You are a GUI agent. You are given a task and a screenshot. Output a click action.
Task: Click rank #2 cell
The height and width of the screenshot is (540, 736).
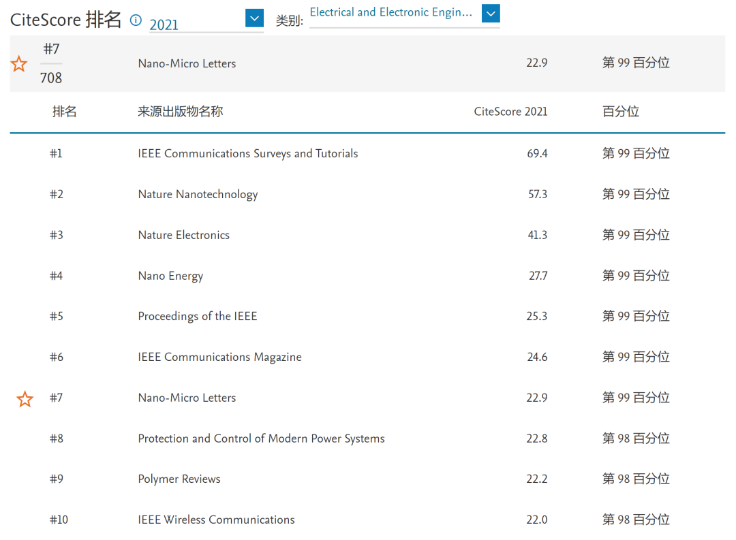tap(57, 194)
